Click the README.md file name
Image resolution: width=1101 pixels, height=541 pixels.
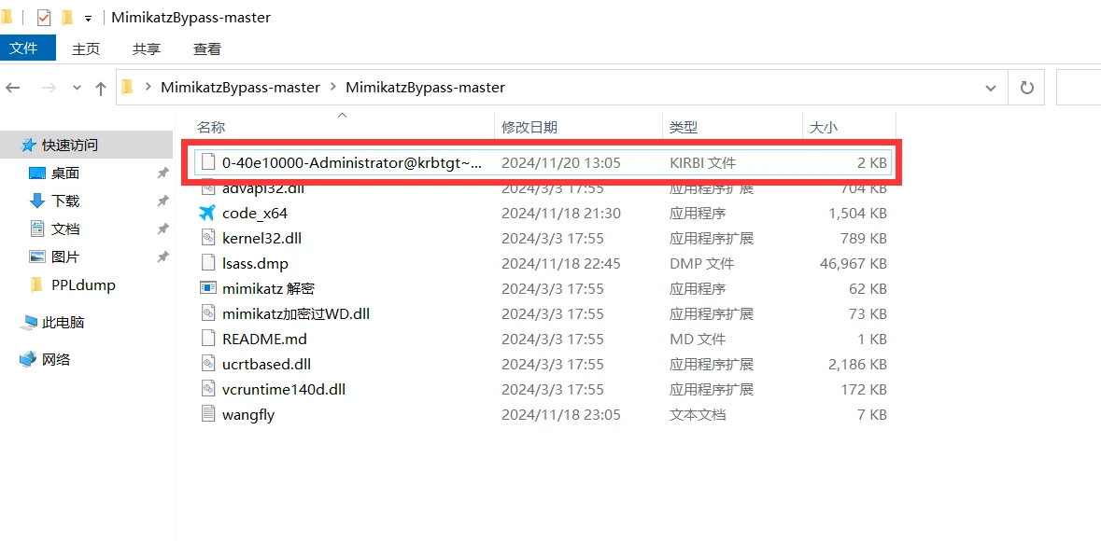point(264,339)
